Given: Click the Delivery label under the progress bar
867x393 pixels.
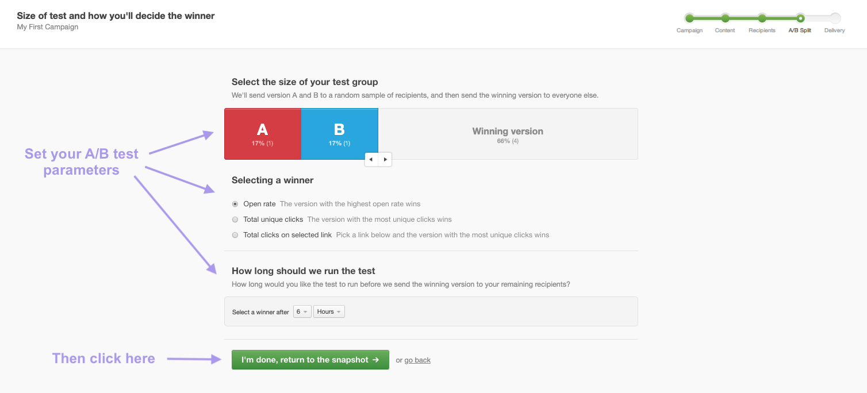Looking at the screenshot, I should pos(834,30).
